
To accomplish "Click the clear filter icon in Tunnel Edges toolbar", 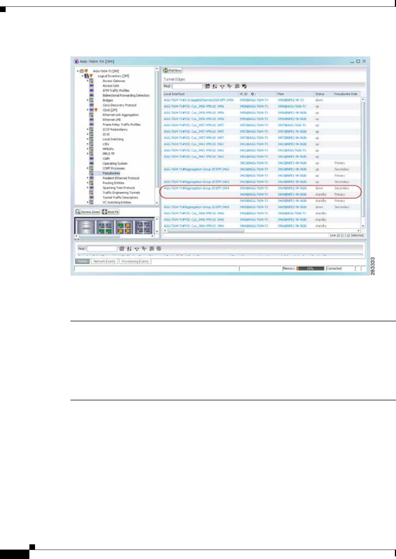I will click(229, 86).
